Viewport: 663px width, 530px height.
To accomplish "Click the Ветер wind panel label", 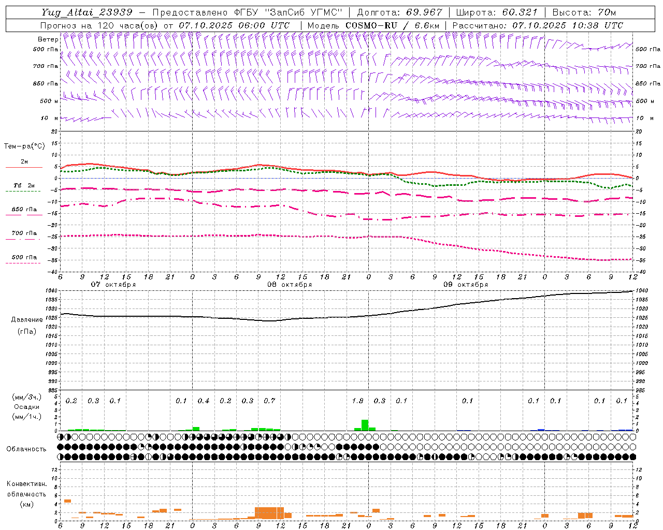I will [x=48, y=39].
